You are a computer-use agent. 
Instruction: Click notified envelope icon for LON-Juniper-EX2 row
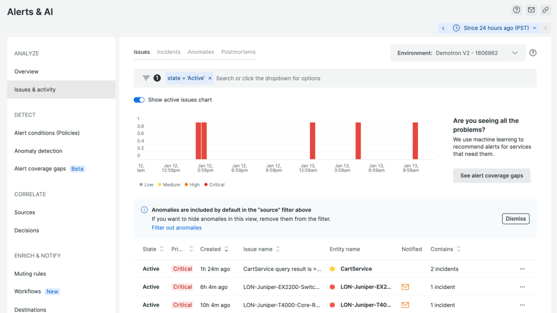(405, 287)
